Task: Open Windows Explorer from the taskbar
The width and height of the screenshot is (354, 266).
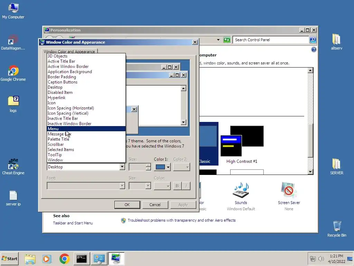Action: (x=30, y=259)
